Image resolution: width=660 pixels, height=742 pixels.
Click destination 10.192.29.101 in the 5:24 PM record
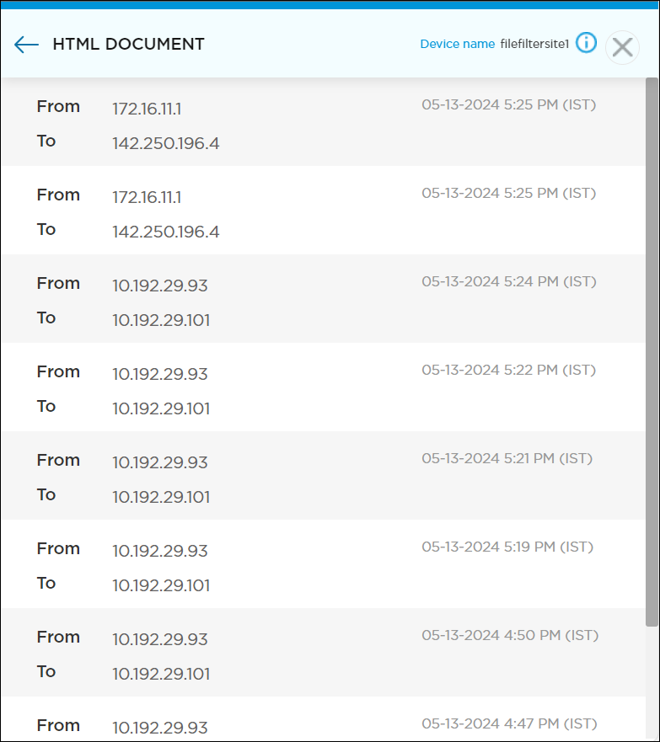[x=164, y=320]
